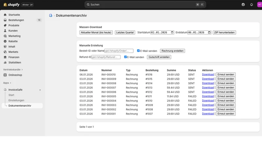Download invoice INV-000005
The image size is (262, 147).
(x=208, y=96)
